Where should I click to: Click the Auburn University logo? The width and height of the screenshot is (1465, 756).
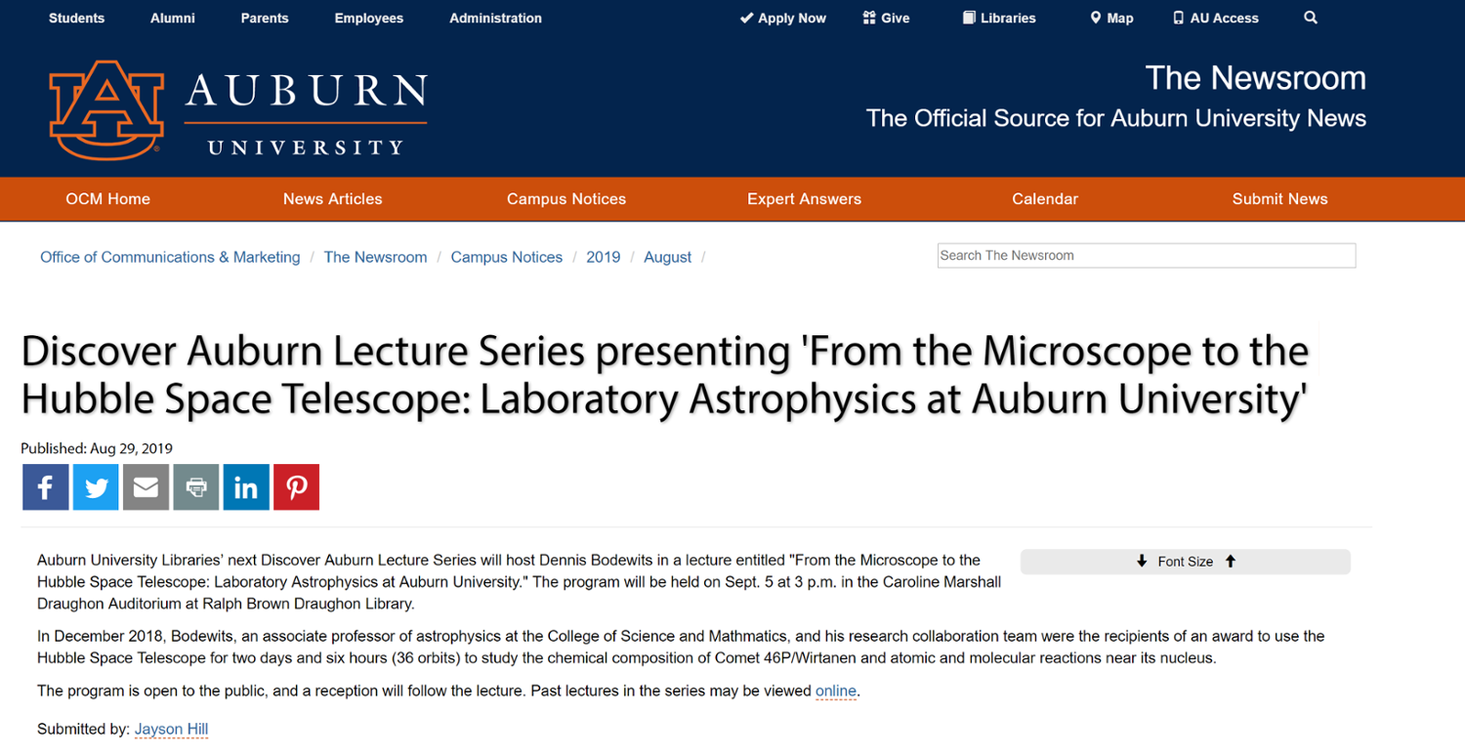click(238, 110)
